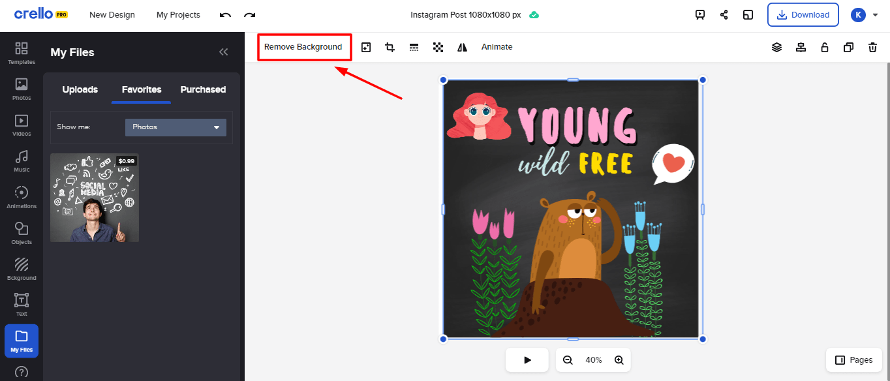The image size is (890, 381).
Task: Click the Remove Background button
Action: (303, 47)
